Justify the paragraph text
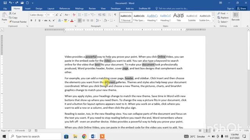The image size is (250, 140). click(92, 21)
